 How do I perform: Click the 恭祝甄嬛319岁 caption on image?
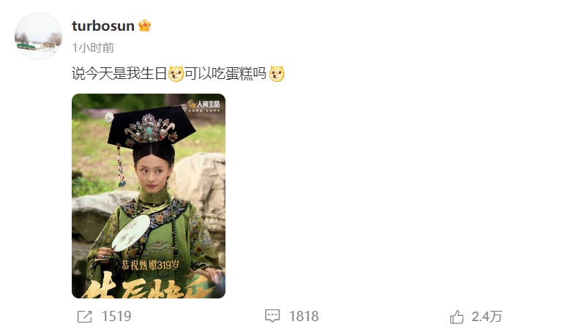(149, 265)
